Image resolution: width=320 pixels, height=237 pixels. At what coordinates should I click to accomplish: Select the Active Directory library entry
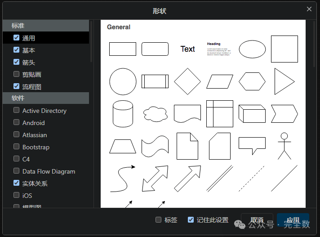(44, 111)
